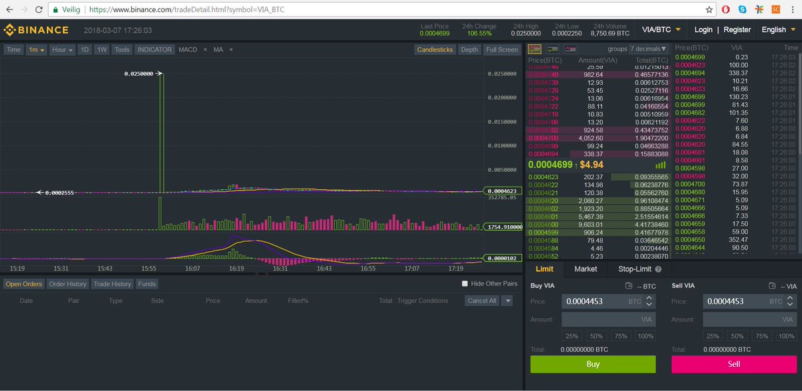Remove the MA indicator with its x

(231, 49)
